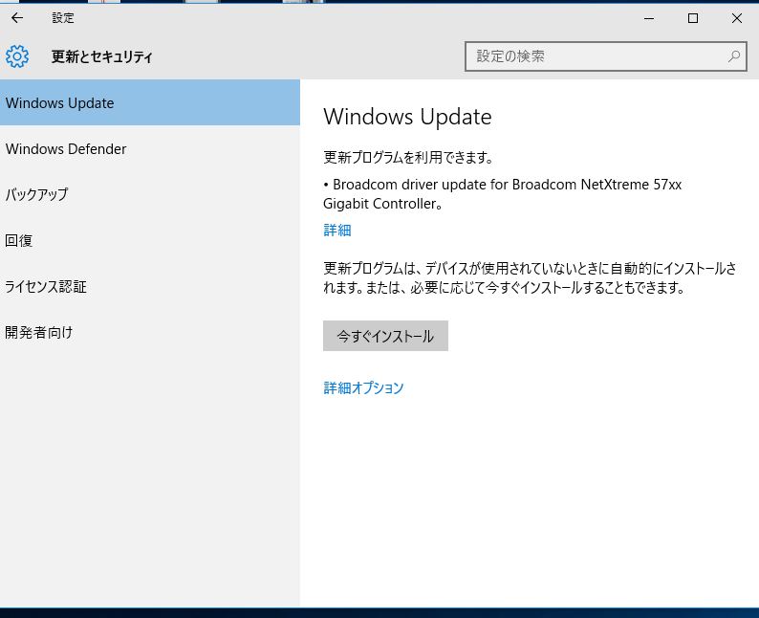Image resolution: width=759 pixels, height=618 pixels.
Task: Open the 詳細オプション link
Action: coord(363,387)
